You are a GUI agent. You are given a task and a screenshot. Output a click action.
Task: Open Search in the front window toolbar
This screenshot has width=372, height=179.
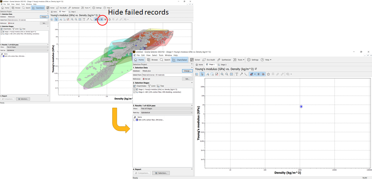click(165, 60)
